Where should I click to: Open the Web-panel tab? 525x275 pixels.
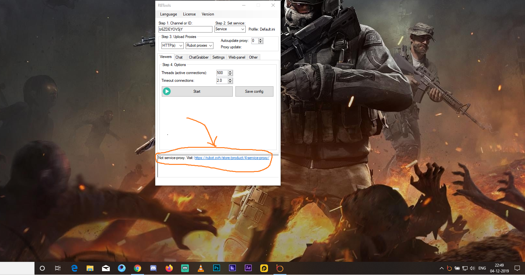[x=237, y=57]
